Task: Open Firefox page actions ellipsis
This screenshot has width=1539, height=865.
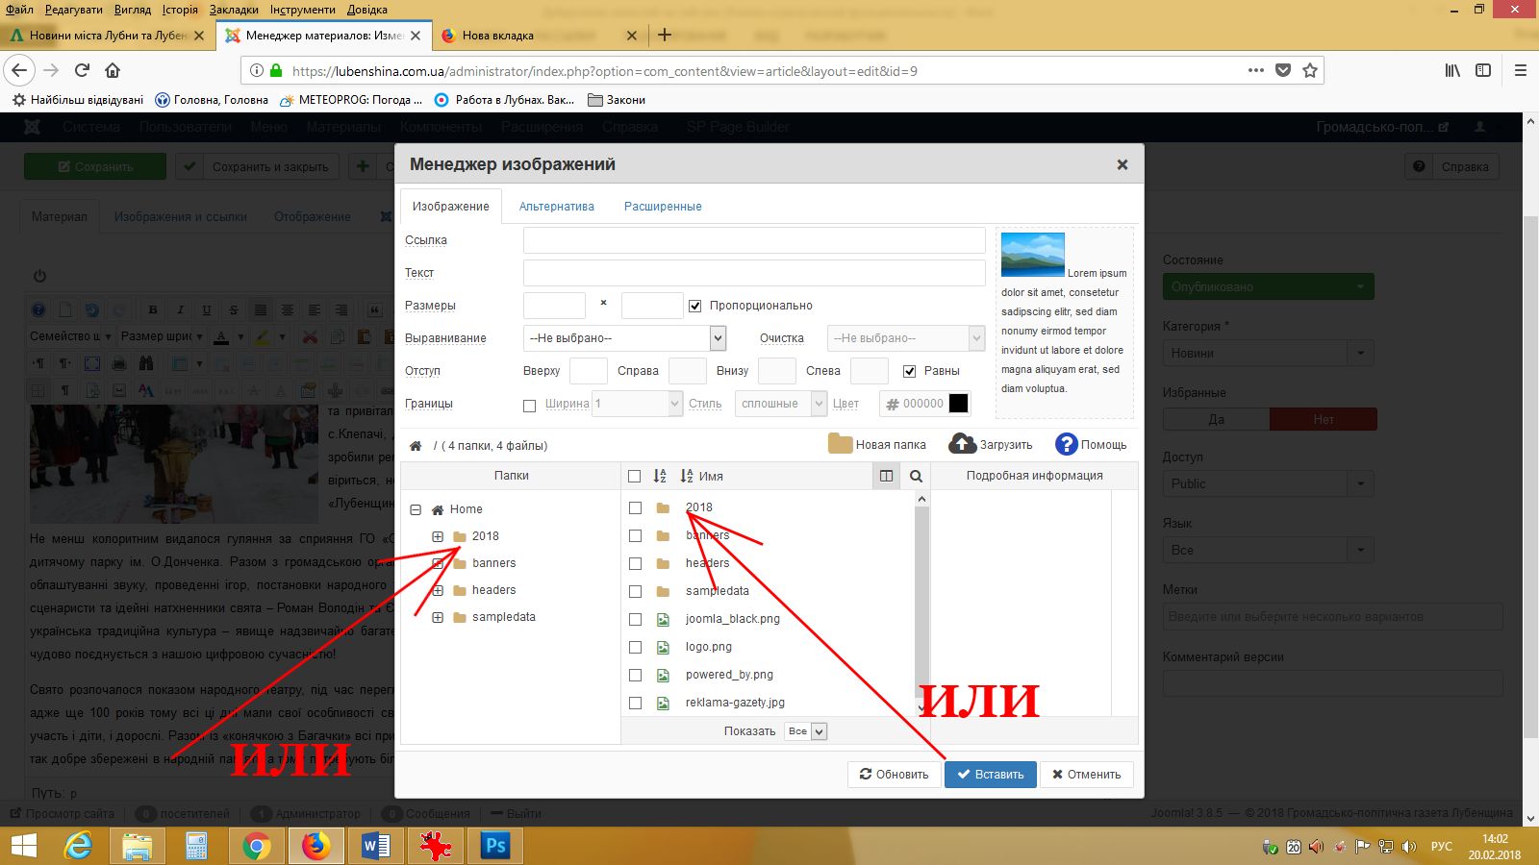Action: [x=1256, y=70]
